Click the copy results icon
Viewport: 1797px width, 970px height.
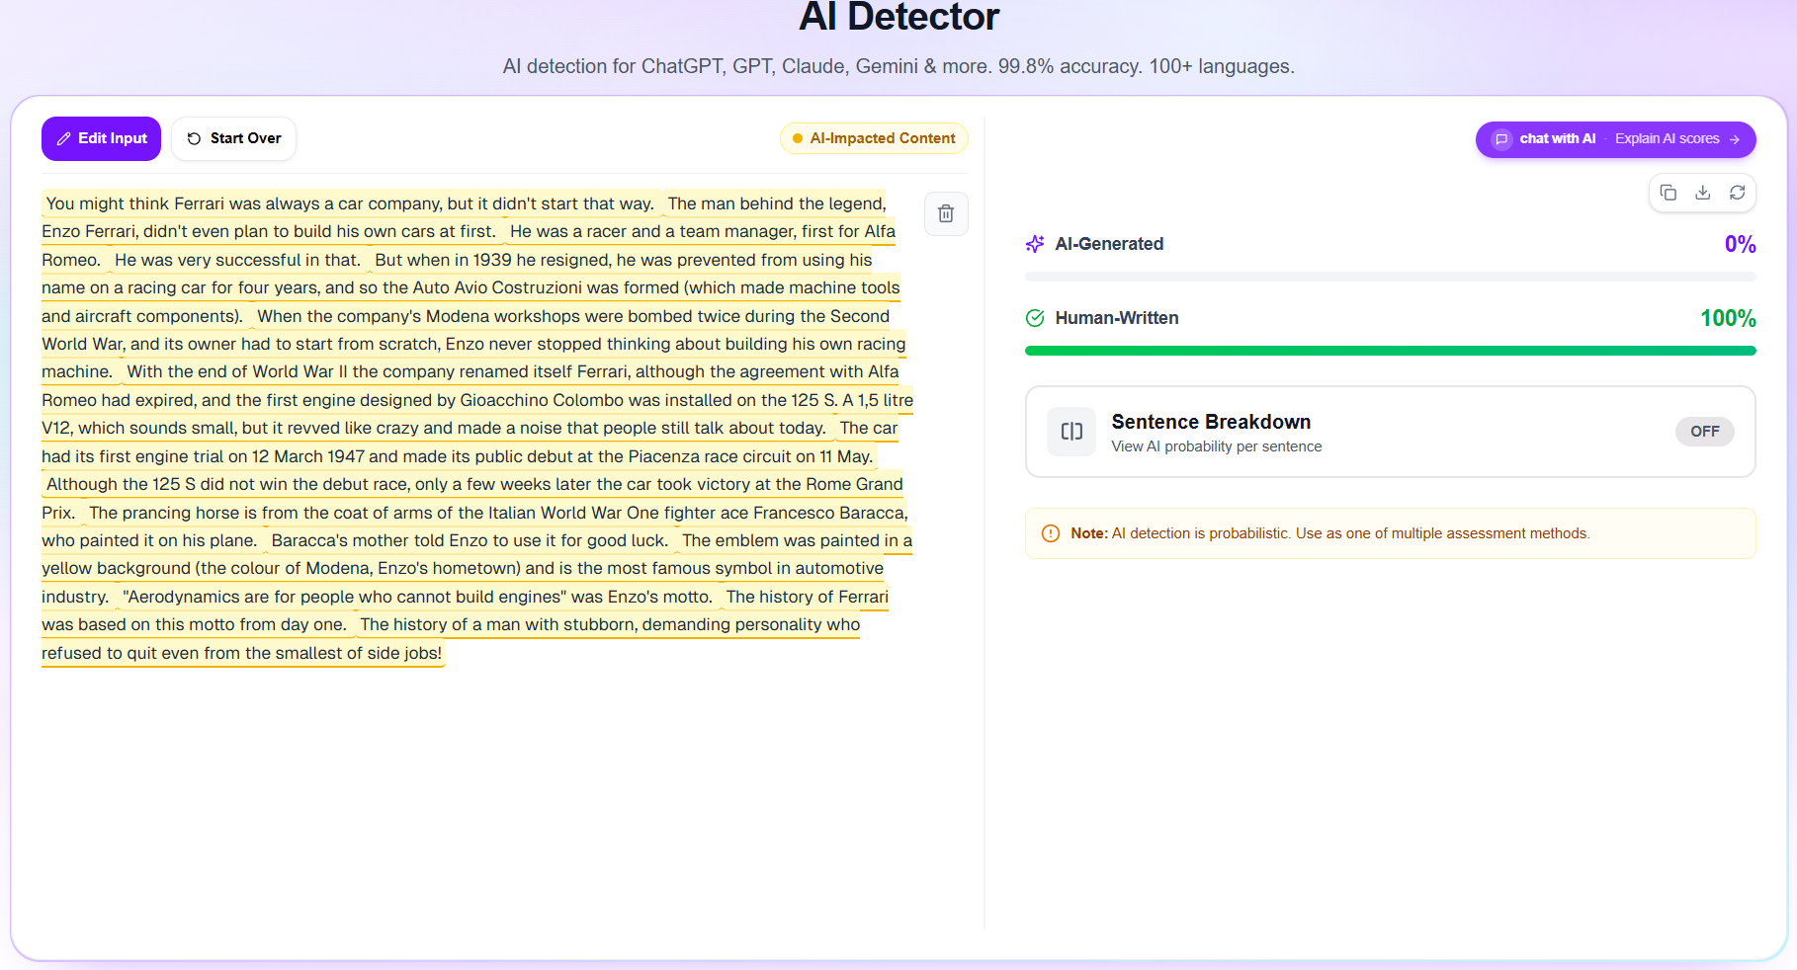(x=1669, y=193)
